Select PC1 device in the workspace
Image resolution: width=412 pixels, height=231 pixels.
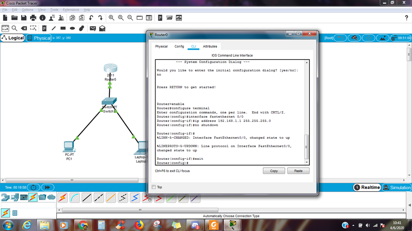(x=69, y=147)
